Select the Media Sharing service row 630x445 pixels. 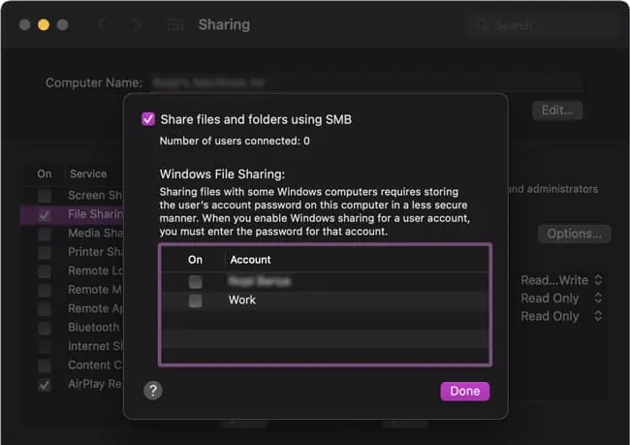73,233
